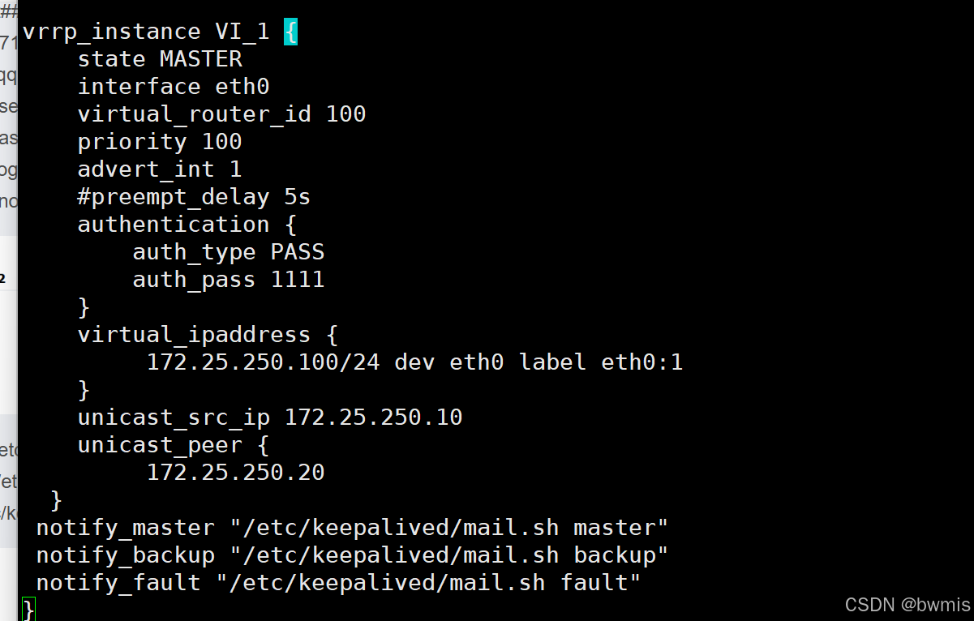This screenshot has width=974, height=621.
Task: Click the 172.25.250.100/24 virtual IP address
Action: [264, 362]
